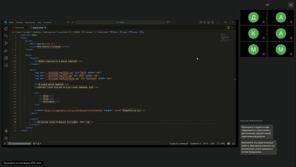The width and height of the screenshot is (296, 167).
Task: Open the Правка menu
Action: (19, 22)
